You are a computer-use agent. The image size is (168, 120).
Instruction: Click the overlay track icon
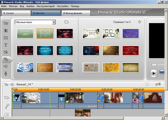[x=7, y=115]
